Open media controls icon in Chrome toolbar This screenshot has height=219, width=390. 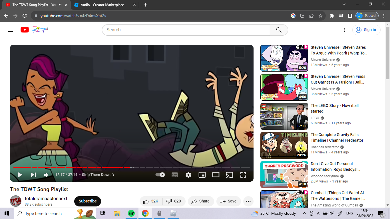341,16
